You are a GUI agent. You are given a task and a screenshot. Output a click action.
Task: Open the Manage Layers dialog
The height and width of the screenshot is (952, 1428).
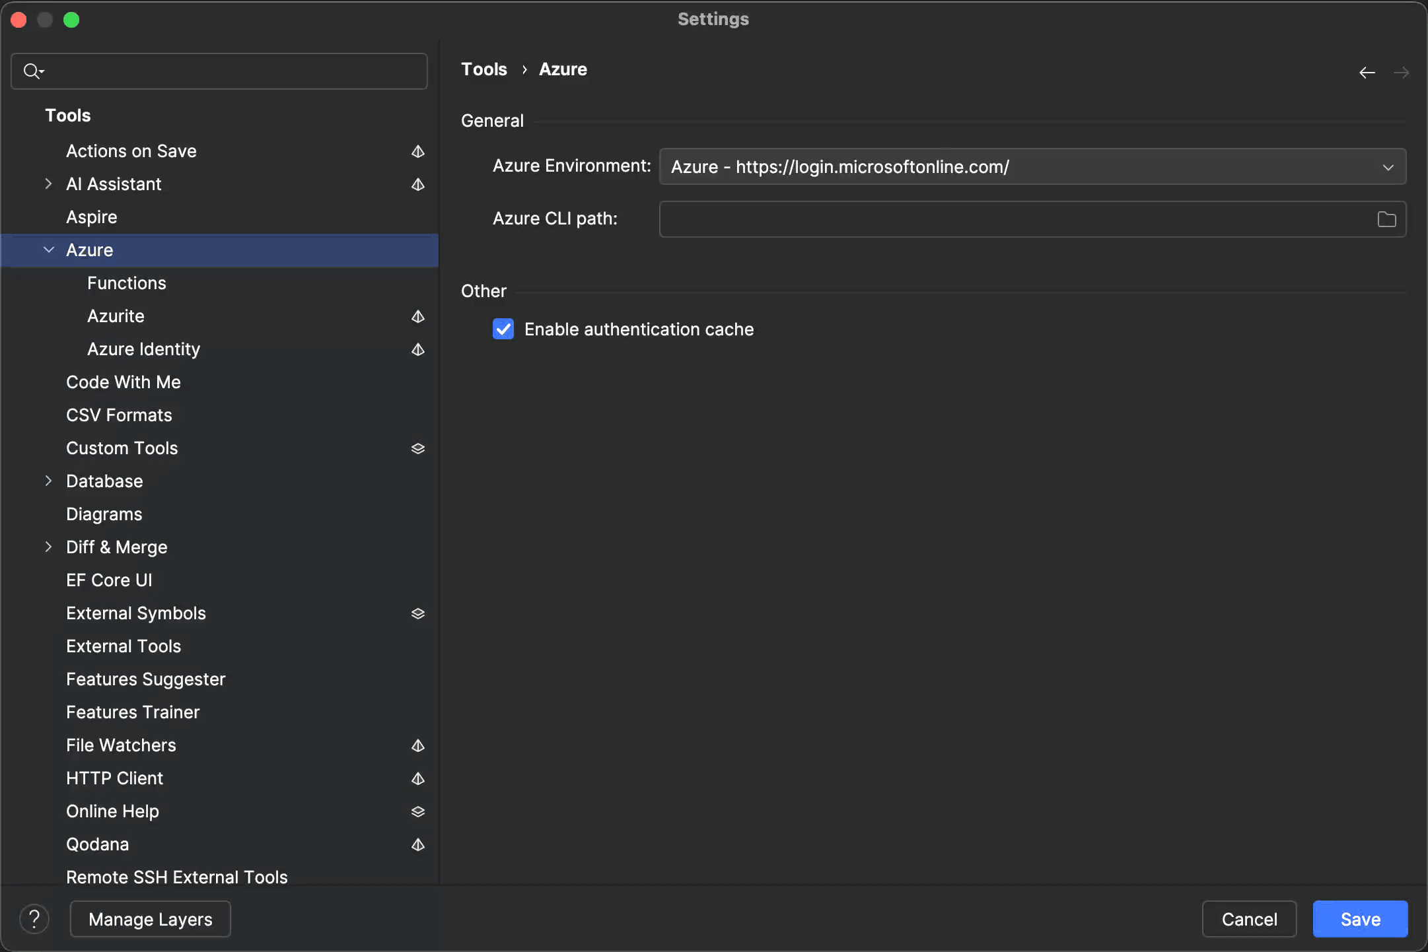150,918
